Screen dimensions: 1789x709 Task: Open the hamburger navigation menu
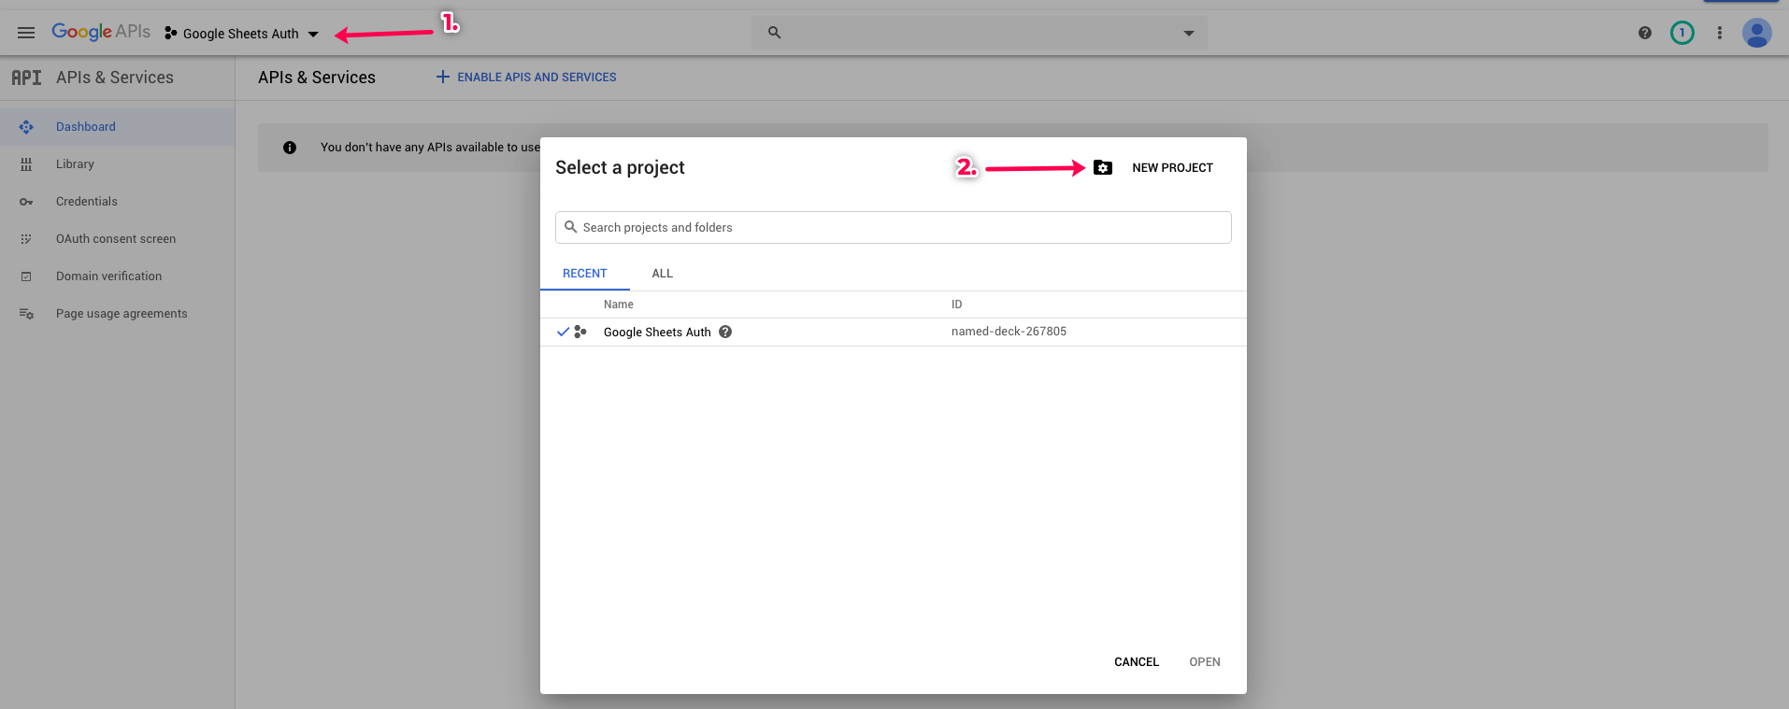click(x=26, y=33)
